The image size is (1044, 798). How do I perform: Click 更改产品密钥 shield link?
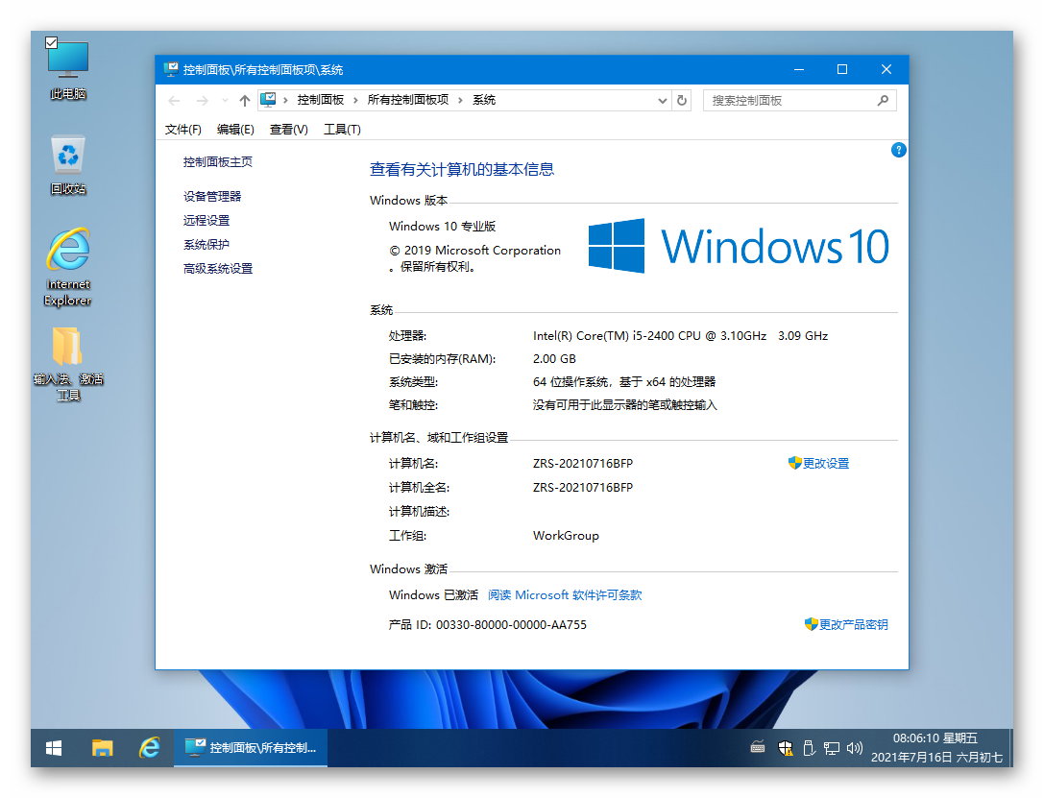[846, 624]
